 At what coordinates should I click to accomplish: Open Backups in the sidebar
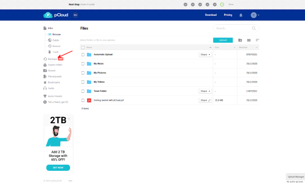tap(53, 59)
